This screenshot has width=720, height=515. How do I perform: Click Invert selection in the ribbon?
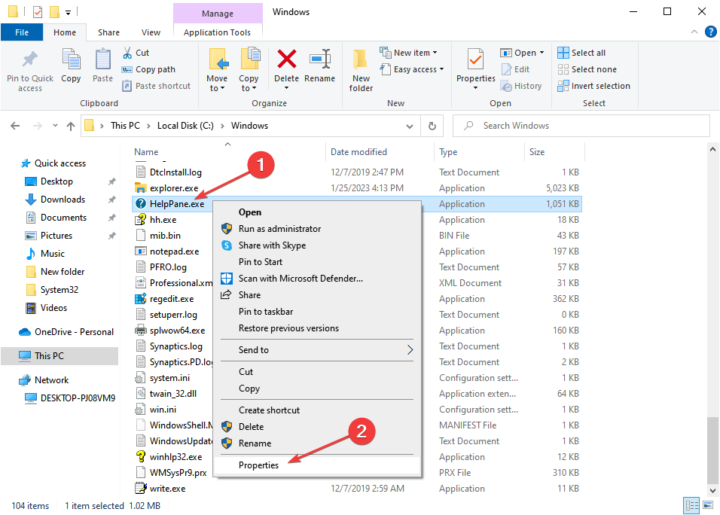point(593,86)
